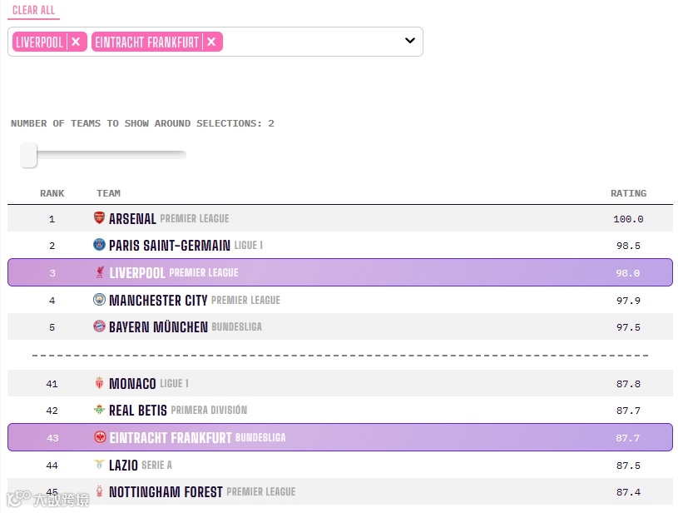
Task: Click Liverpool's 98.0 rating value
Action: (x=628, y=273)
